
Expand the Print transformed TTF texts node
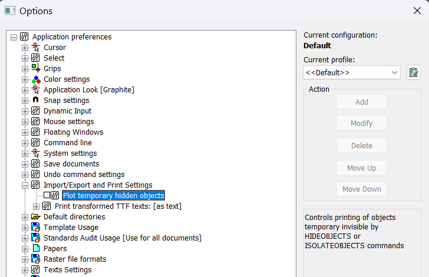tap(36, 206)
